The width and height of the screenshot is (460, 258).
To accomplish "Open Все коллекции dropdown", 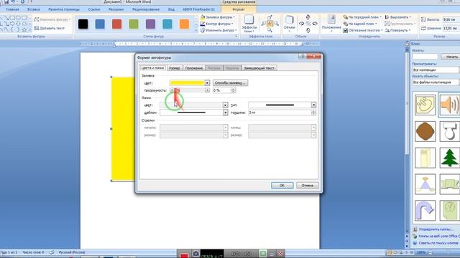I will tap(436, 70).
